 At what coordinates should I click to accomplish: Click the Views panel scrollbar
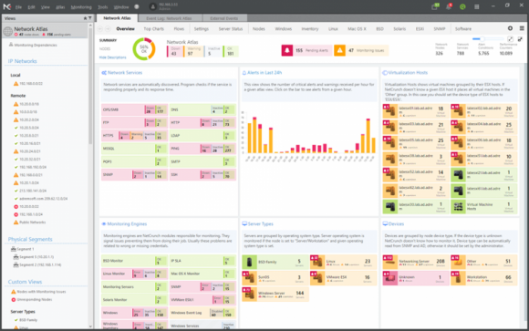point(90,86)
